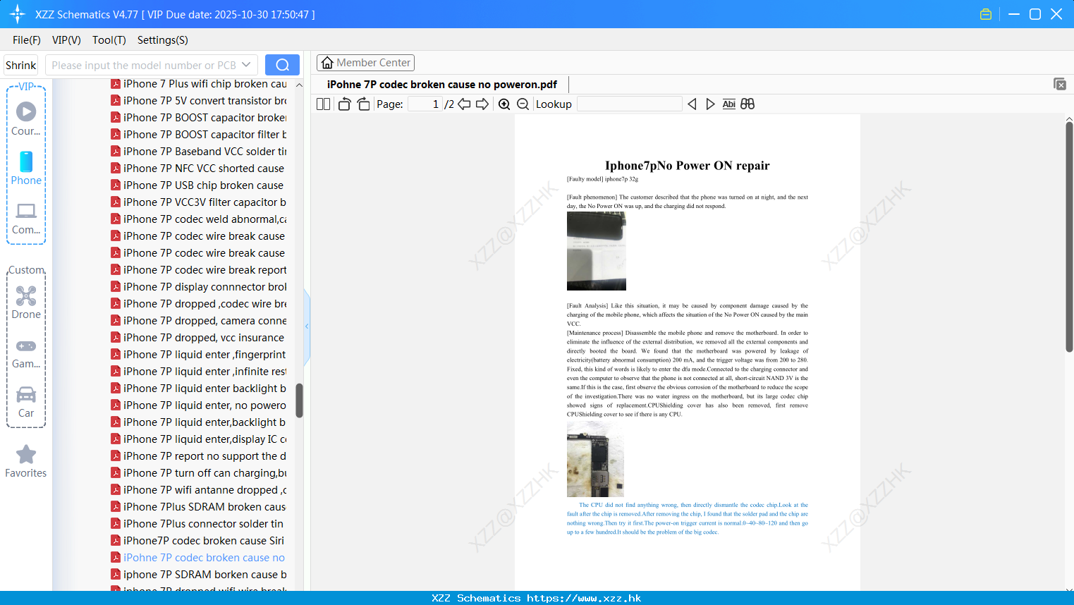
Task: Open 'iPhone7P codec broken cause Siri' file
Action: click(x=197, y=541)
